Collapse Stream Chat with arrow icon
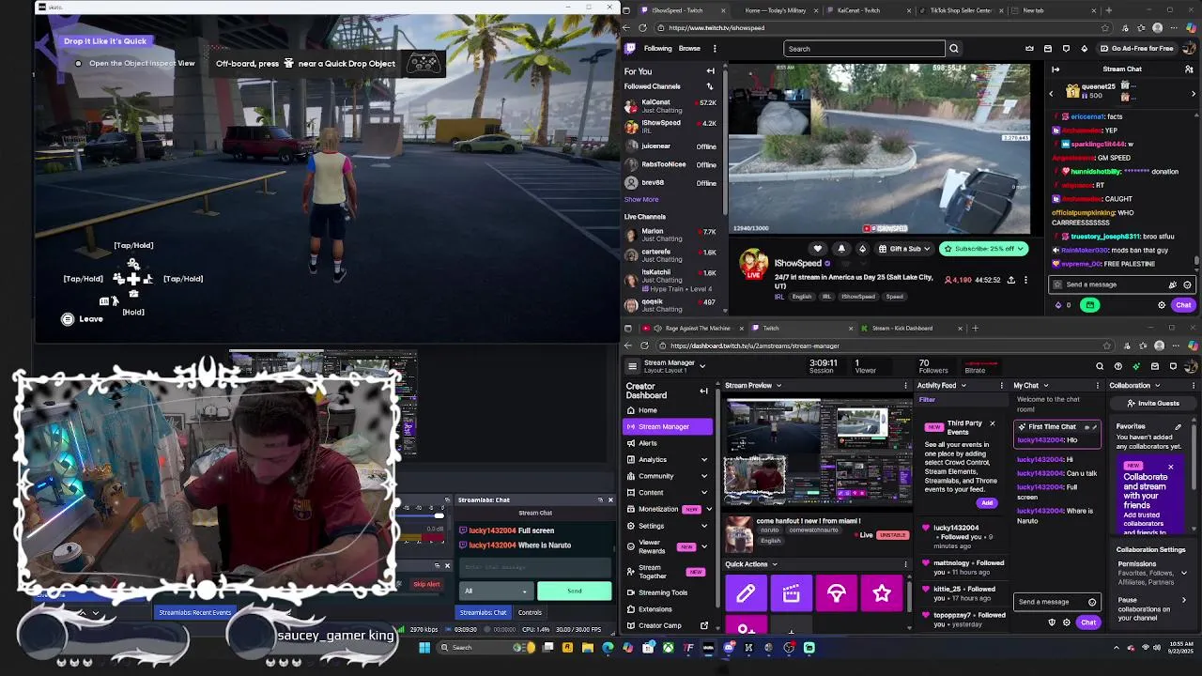 click(x=1056, y=69)
